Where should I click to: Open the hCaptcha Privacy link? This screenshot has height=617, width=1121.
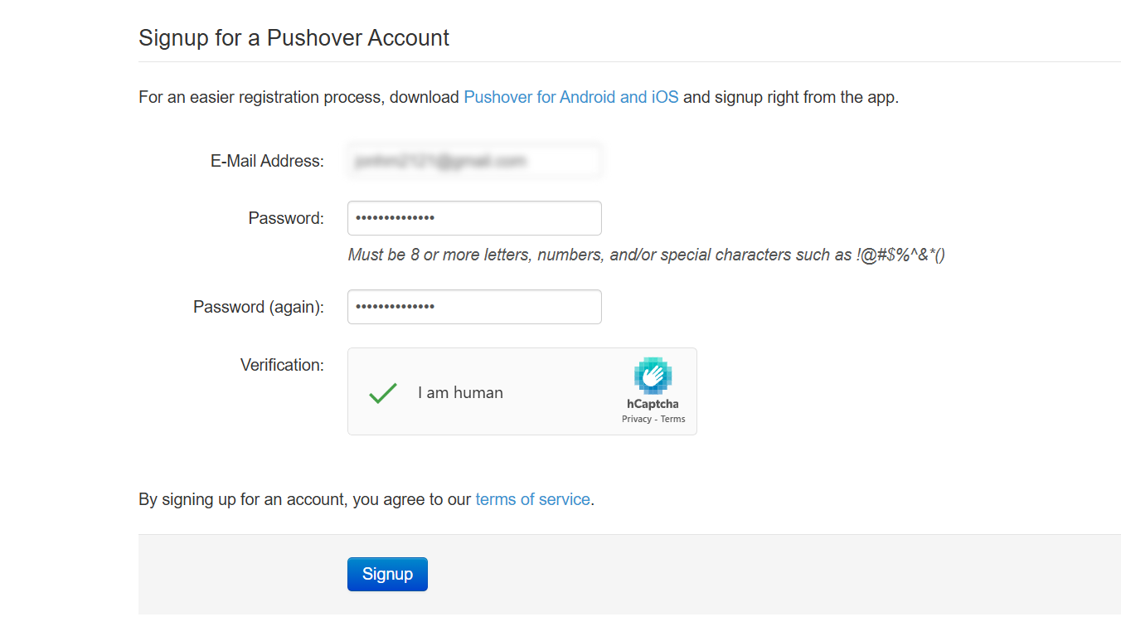(x=636, y=420)
